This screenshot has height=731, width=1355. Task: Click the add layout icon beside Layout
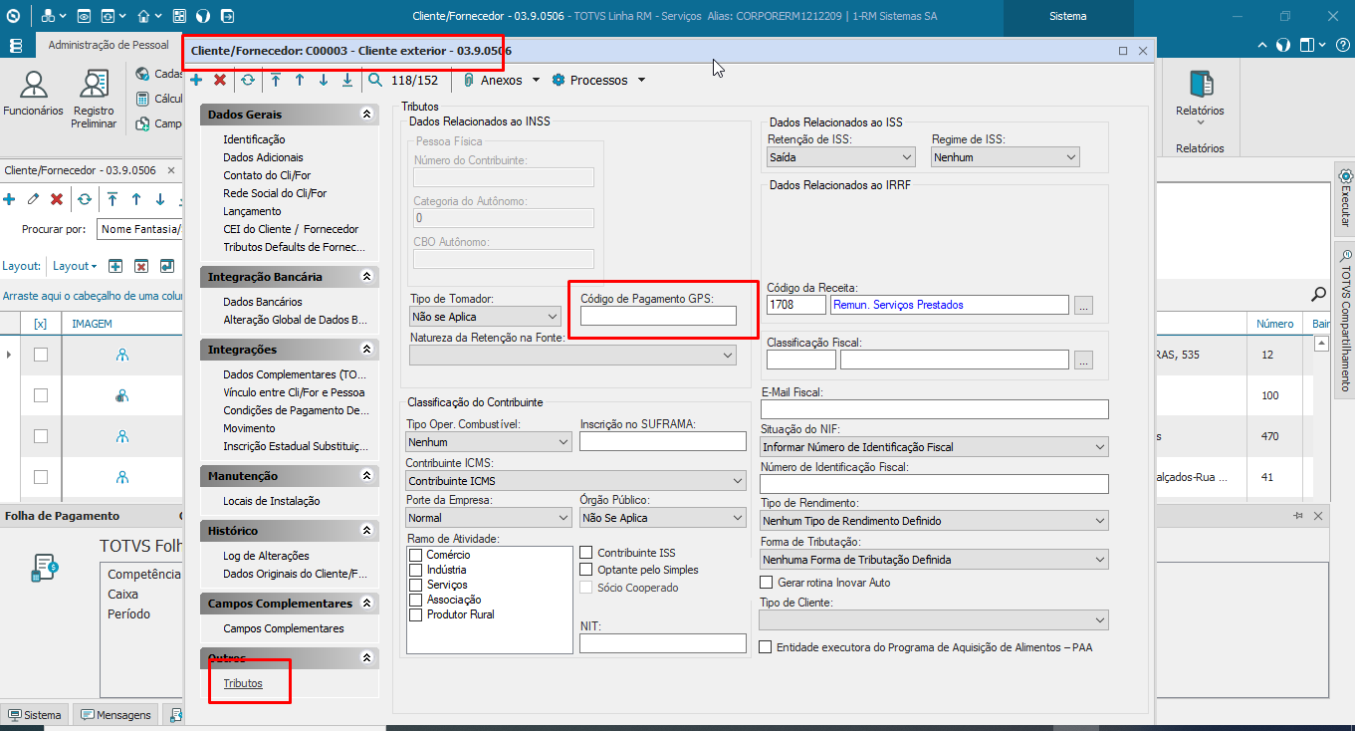[115, 266]
